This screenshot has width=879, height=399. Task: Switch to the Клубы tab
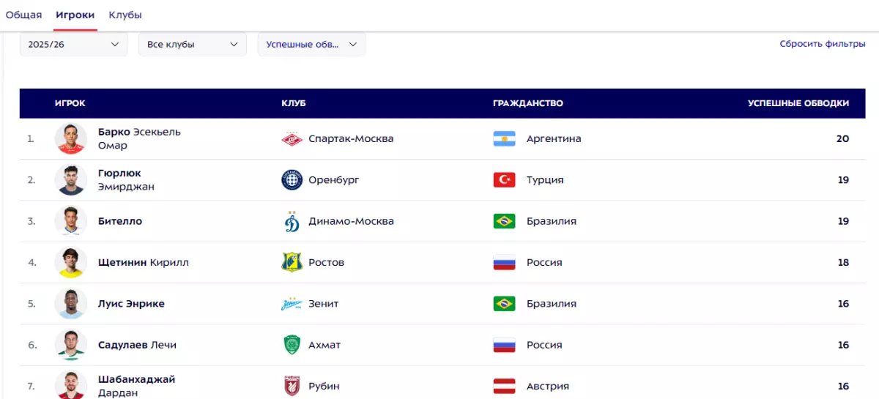125,15
